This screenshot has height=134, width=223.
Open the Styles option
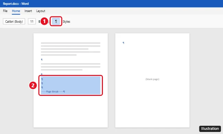click(67, 22)
